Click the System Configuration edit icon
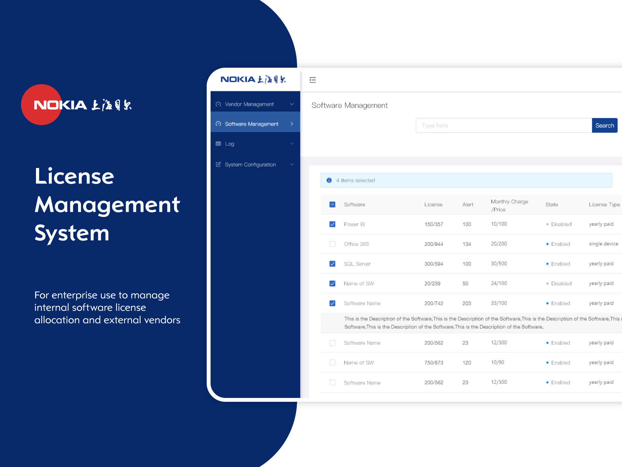 (218, 164)
